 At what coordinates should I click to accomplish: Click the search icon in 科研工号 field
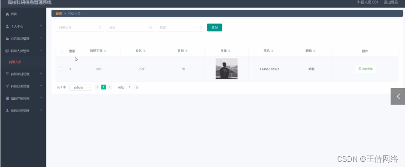(x=100, y=27)
